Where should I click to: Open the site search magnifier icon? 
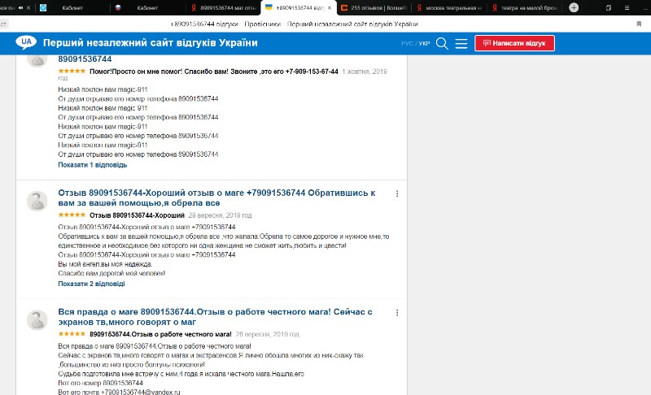(442, 44)
